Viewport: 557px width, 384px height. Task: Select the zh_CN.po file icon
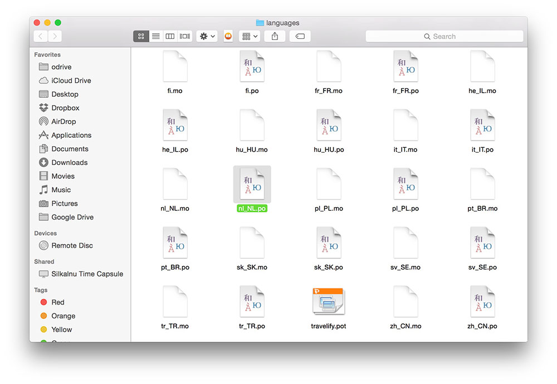click(x=482, y=302)
